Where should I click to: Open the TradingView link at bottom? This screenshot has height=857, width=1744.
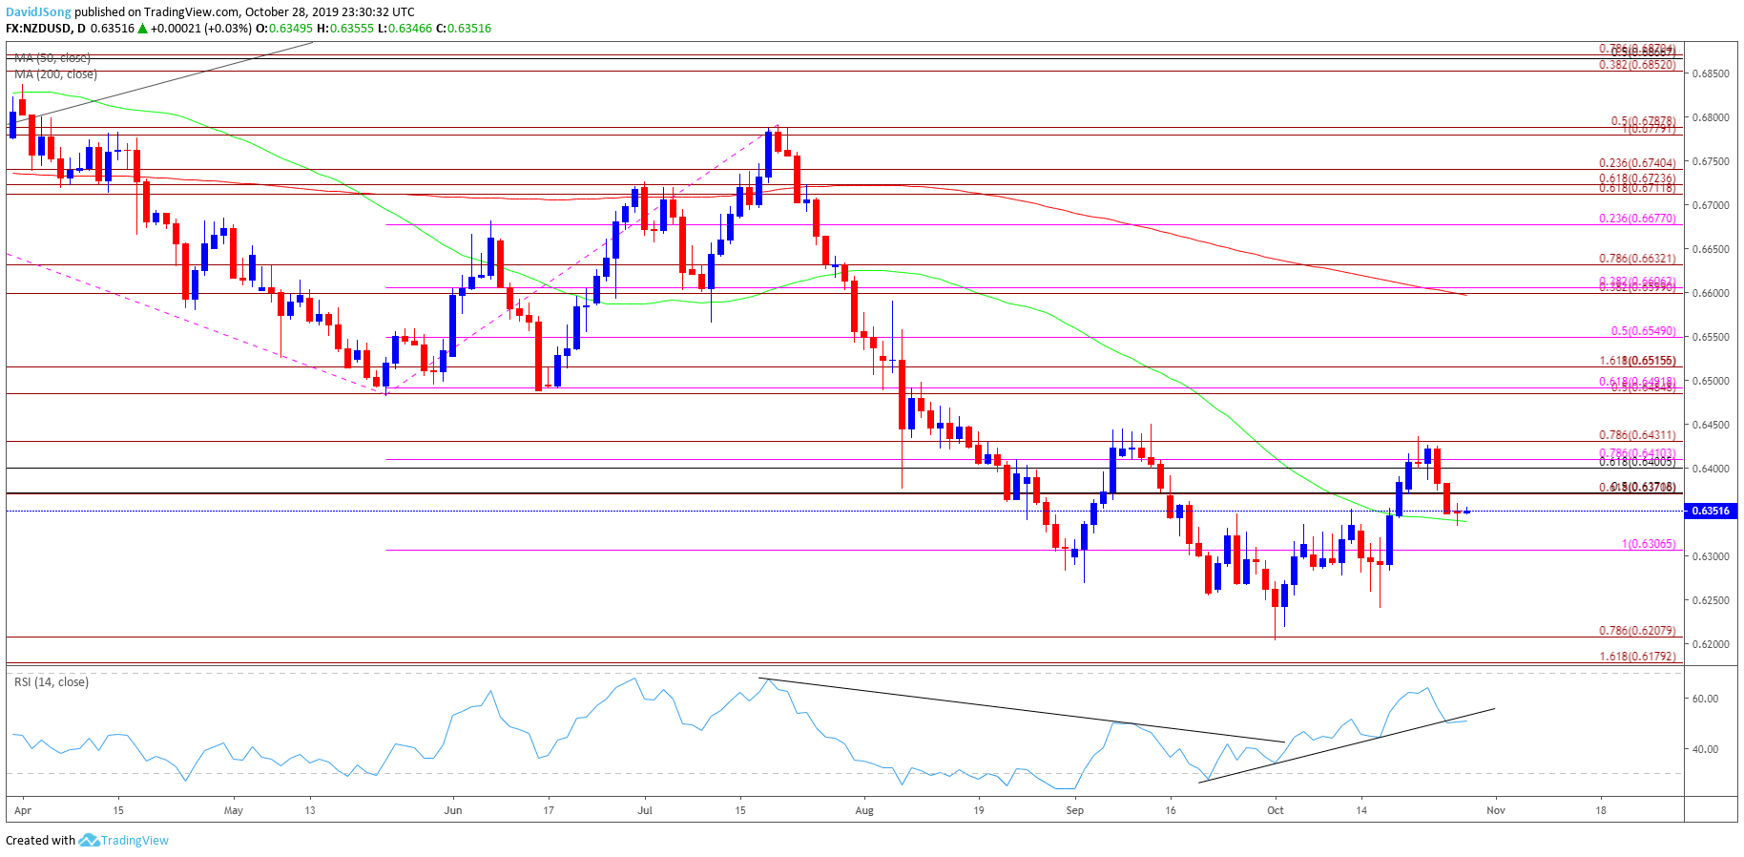pyautogui.click(x=135, y=840)
